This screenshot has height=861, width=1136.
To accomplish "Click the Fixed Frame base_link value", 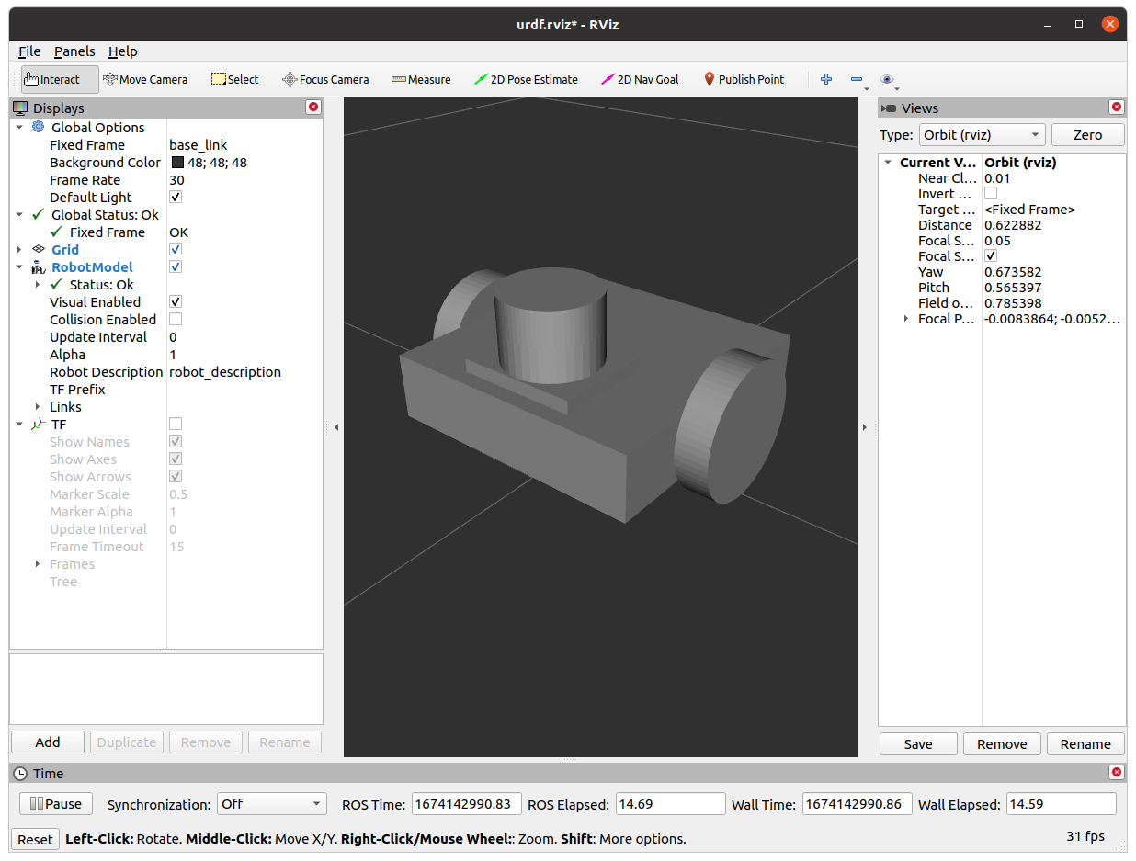I will tap(199, 144).
